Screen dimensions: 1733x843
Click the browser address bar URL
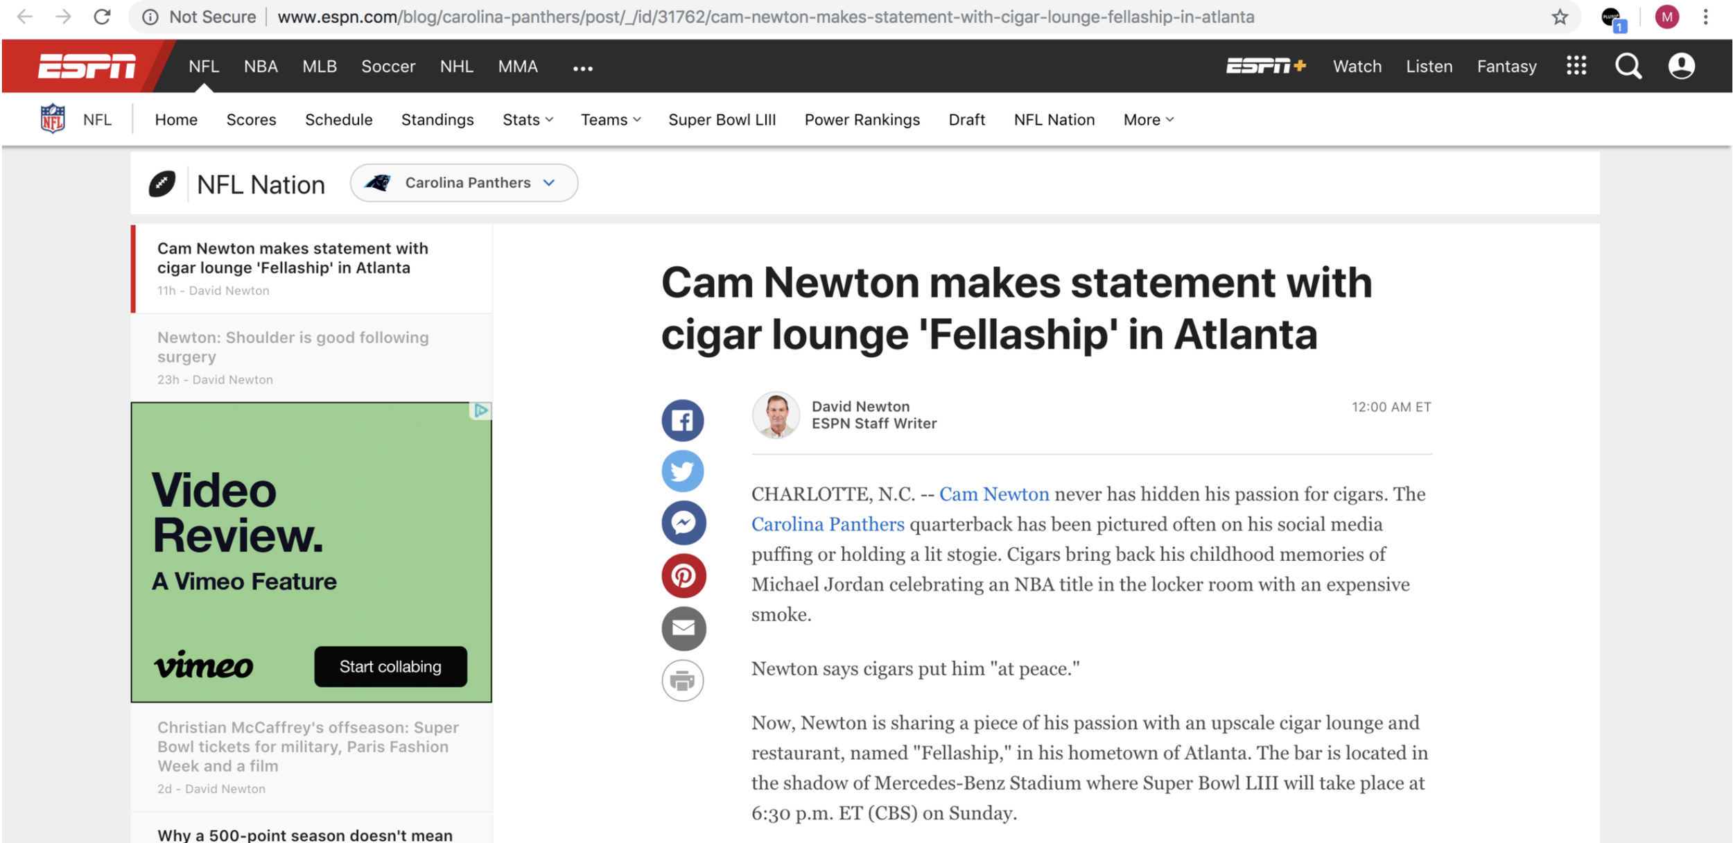click(765, 17)
